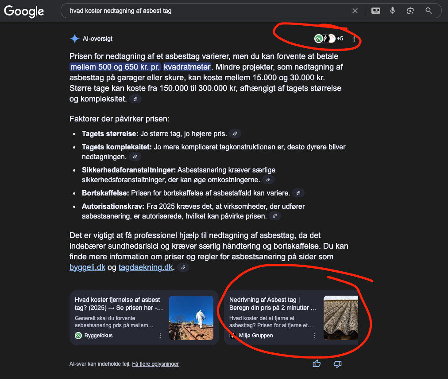This screenshot has width=448, height=379.
Task: Click the source link after the 'Bortskaffelse' bullet
Action: 298,193
